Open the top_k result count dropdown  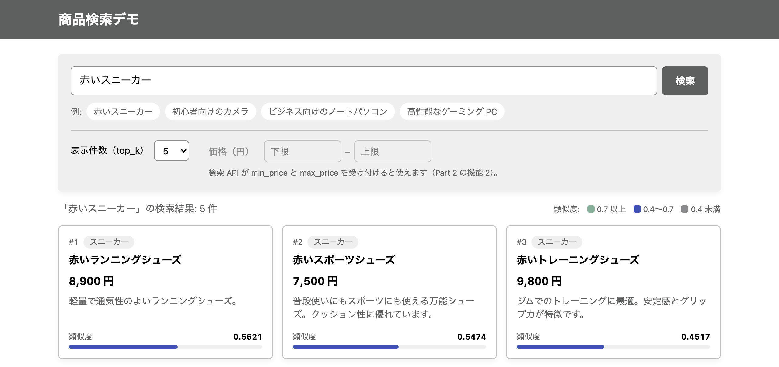pyautogui.click(x=172, y=151)
